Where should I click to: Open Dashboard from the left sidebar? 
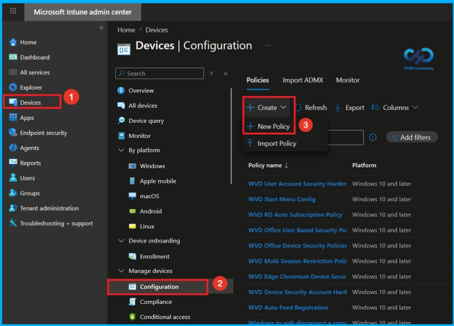34,57
